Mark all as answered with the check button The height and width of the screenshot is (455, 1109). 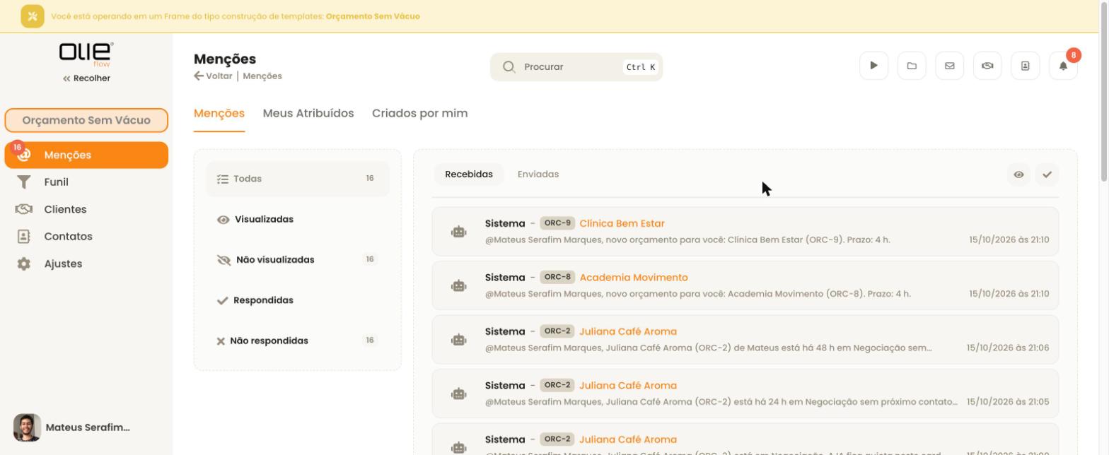click(x=1047, y=175)
